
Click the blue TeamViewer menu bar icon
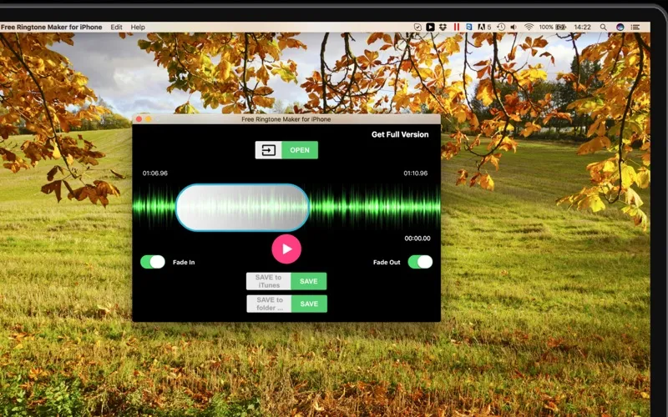click(x=469, y=27)
